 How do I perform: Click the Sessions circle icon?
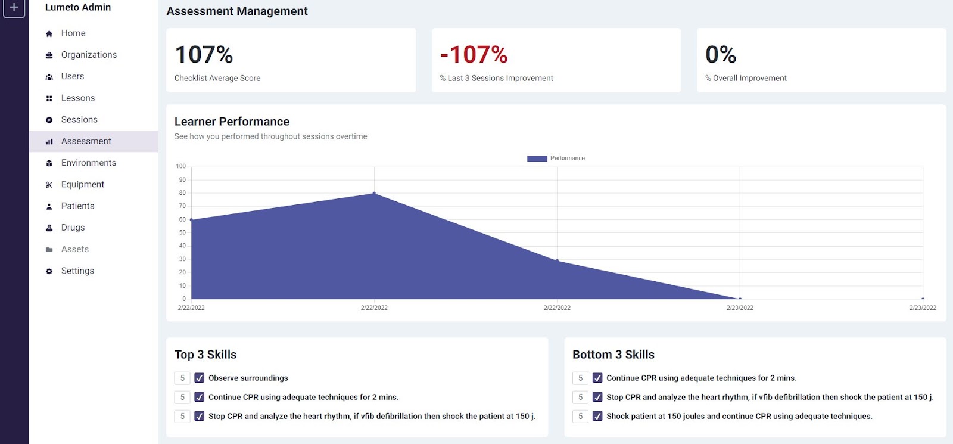(49, 120)
